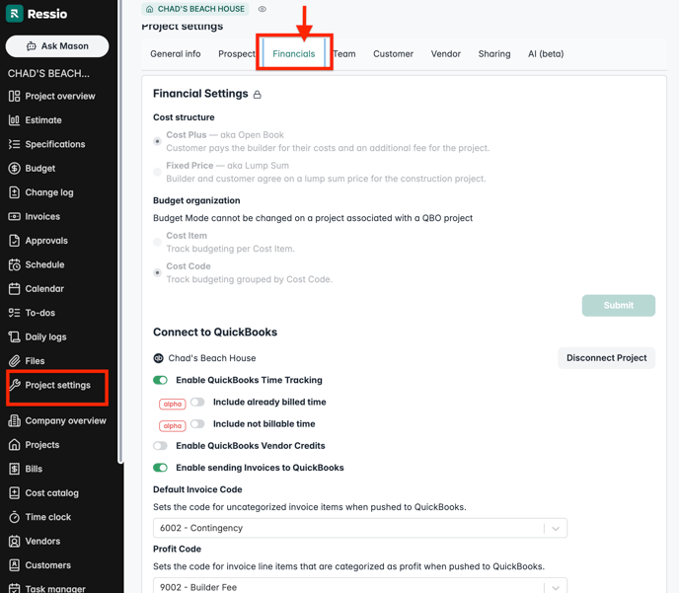Expand the Default Invoice Code dropdown
The image size is (679, 593).
pos(556,528)
